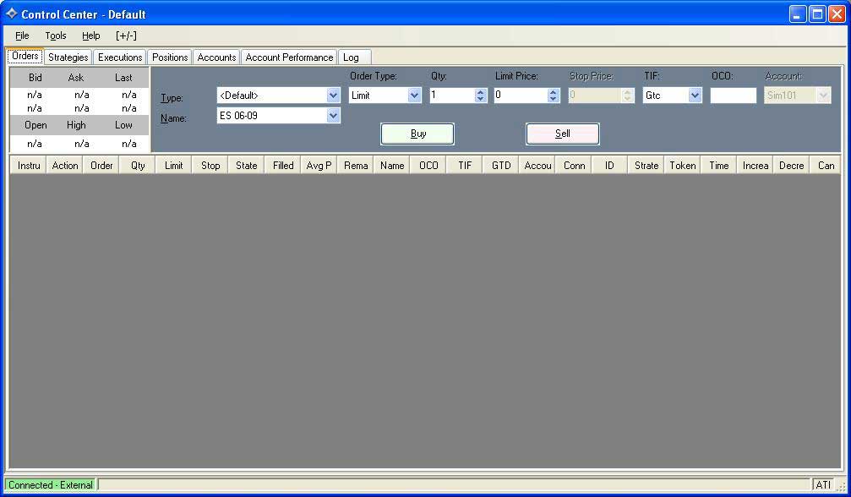Switch to the Strategies tab
This screenshot has height=497, width=851.
[68, 57]
